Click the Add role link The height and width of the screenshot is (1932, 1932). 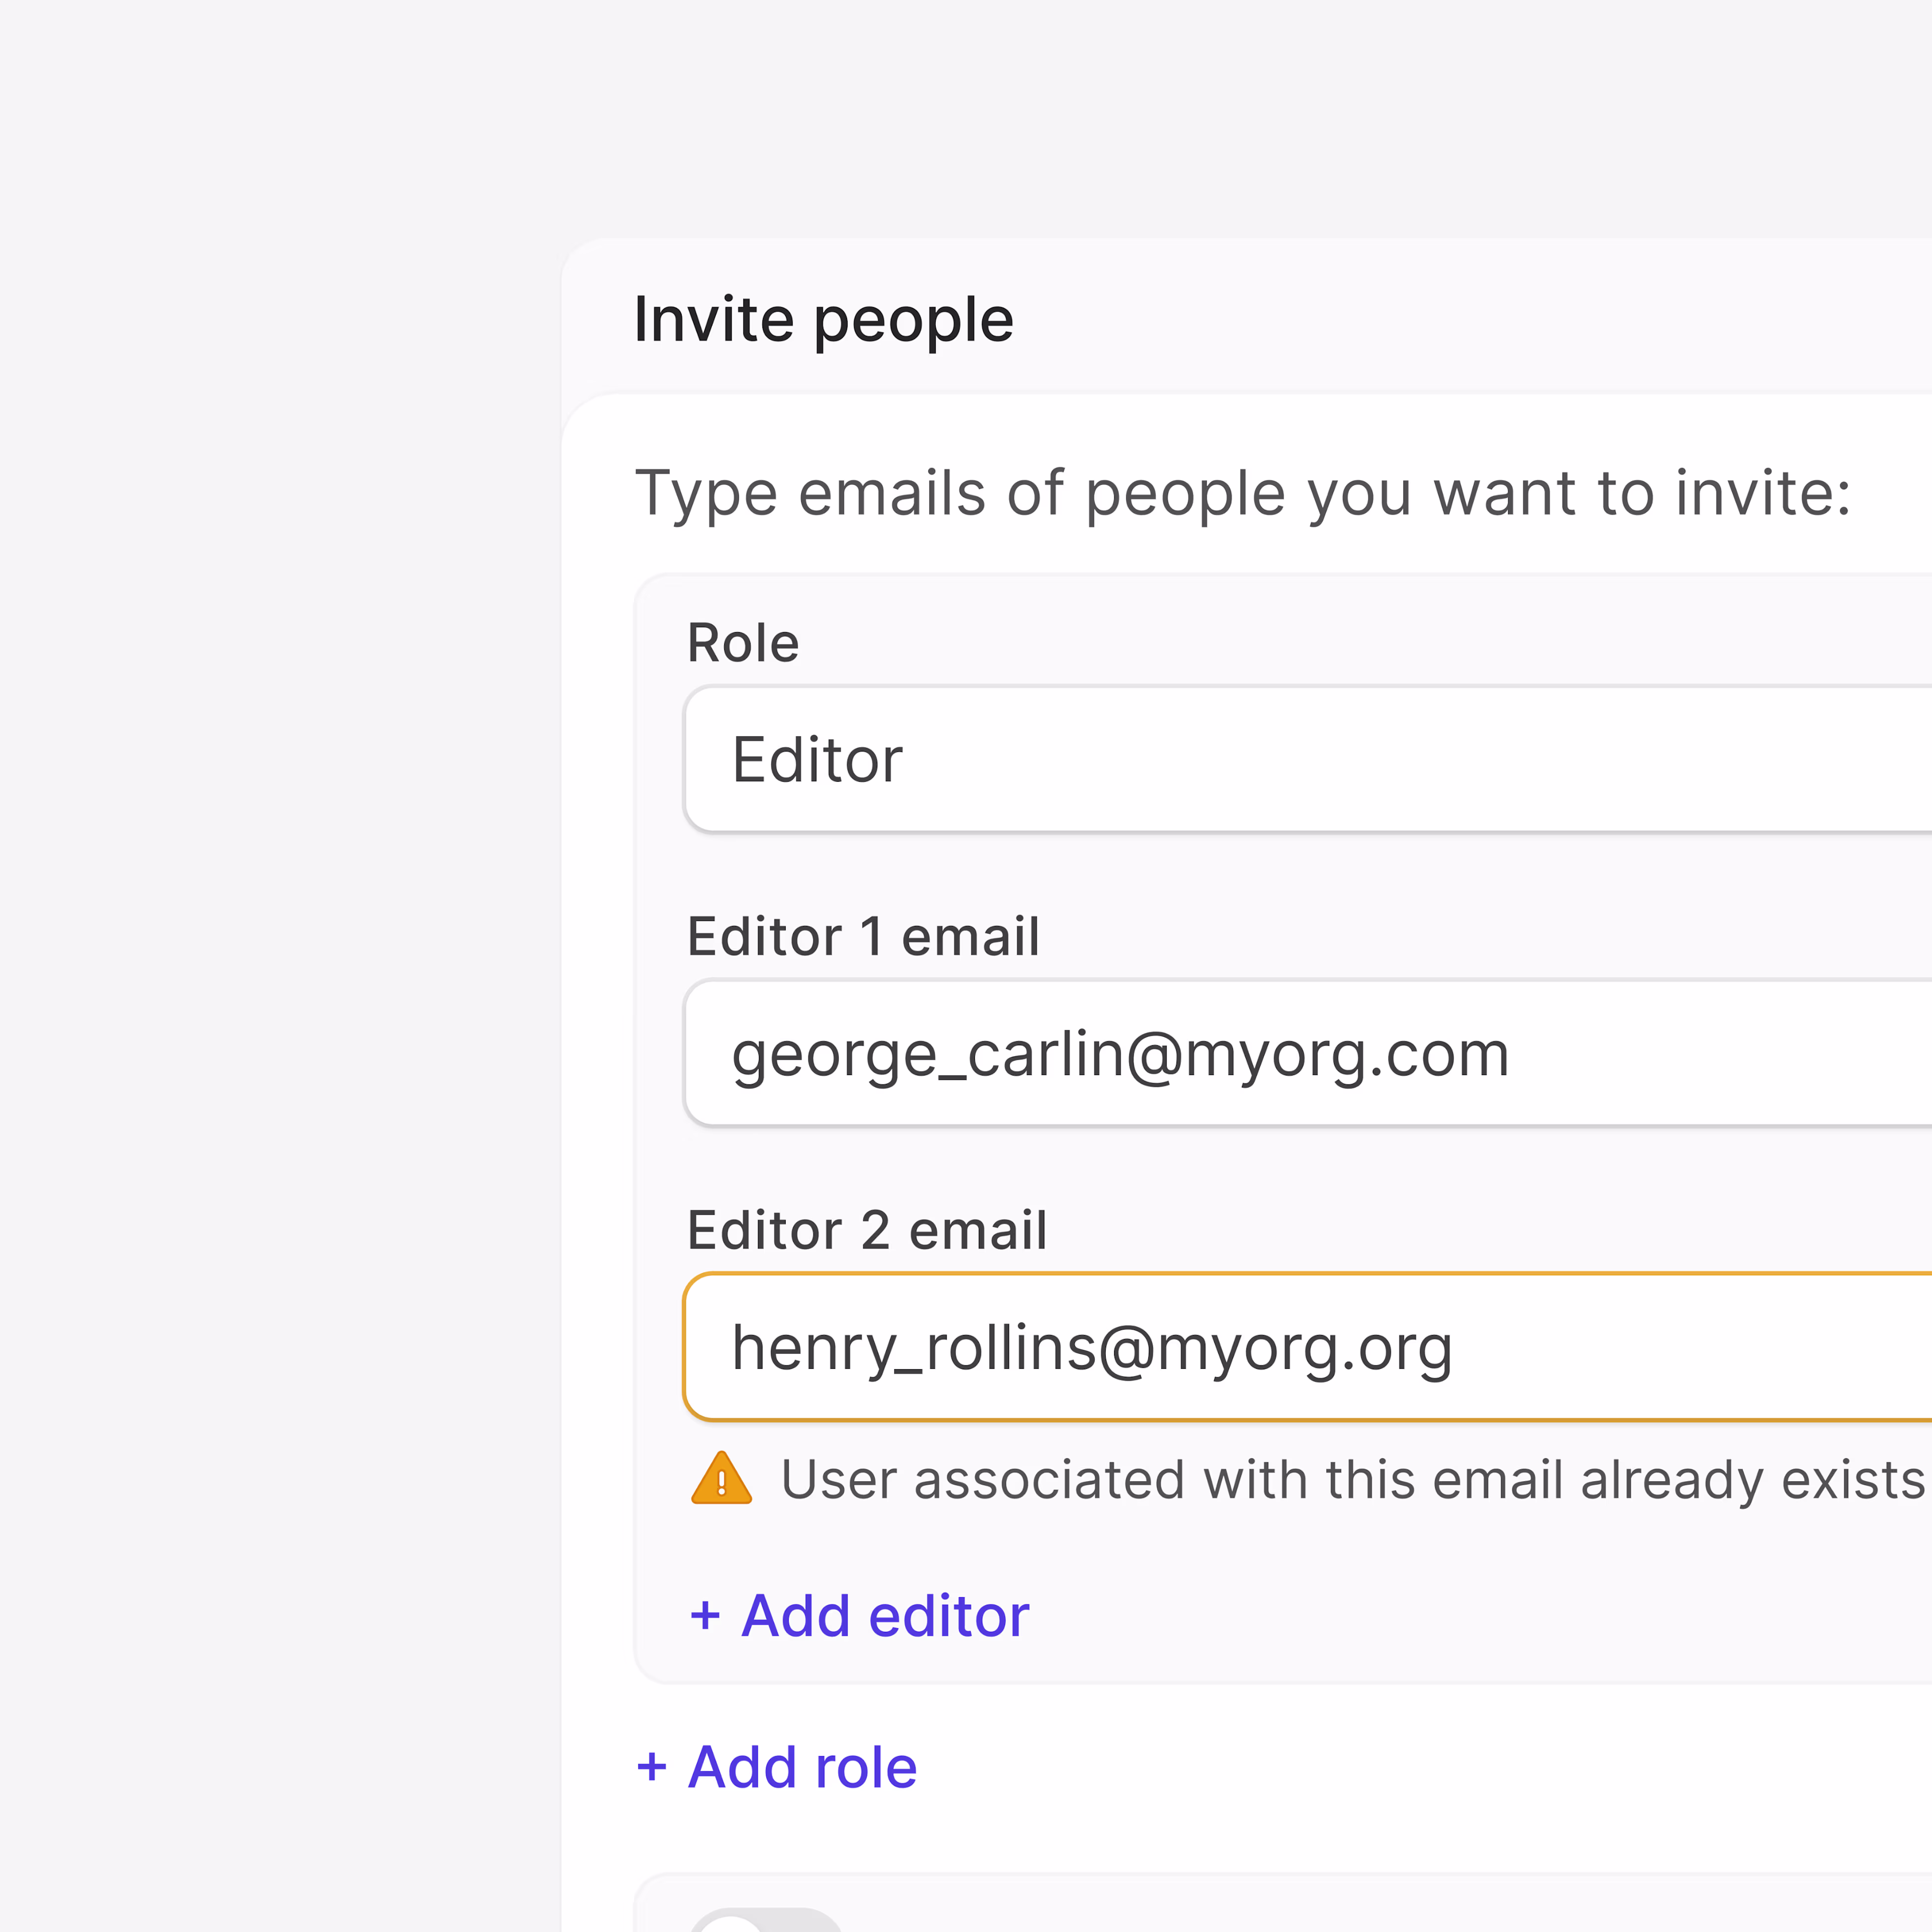[x=802, y=1766]
